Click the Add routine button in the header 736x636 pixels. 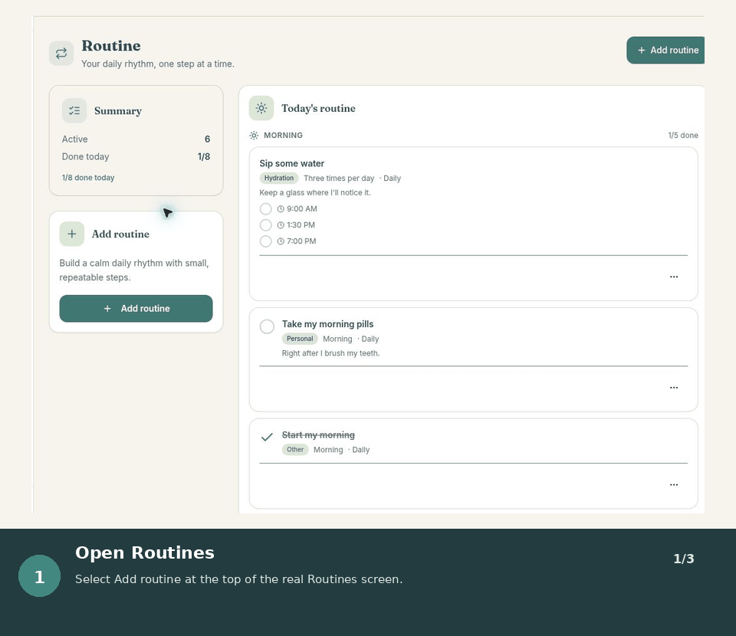pos(665,50)
